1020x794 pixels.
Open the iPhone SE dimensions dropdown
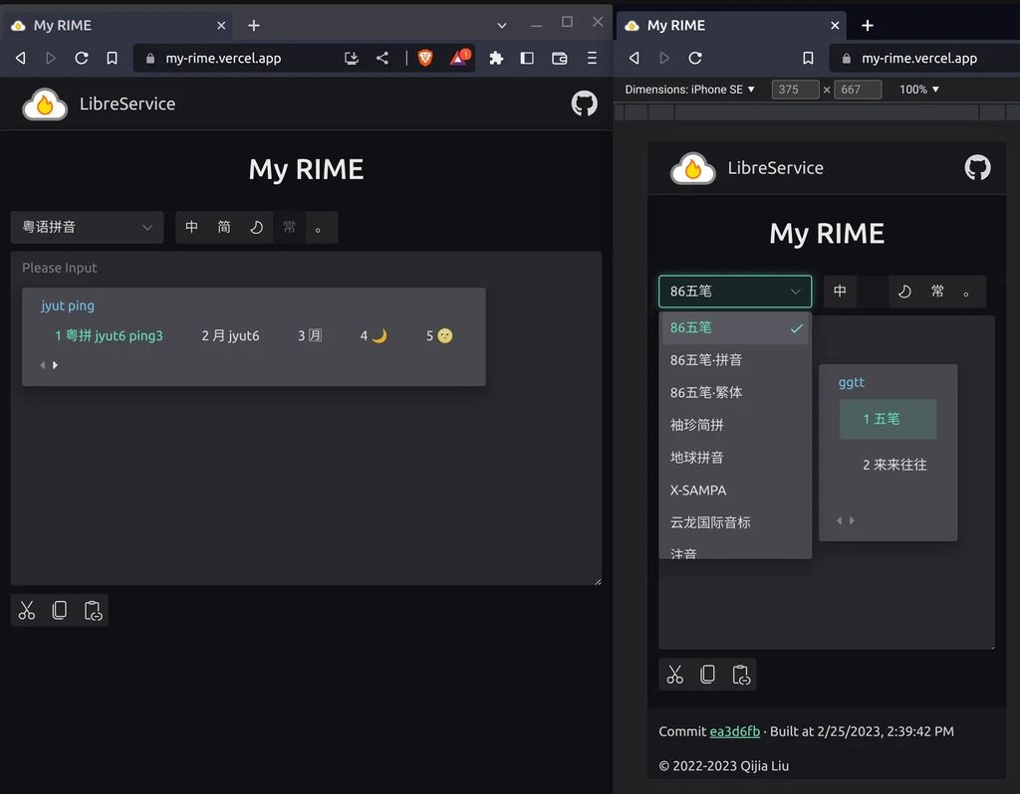click(x=689, y=90)
